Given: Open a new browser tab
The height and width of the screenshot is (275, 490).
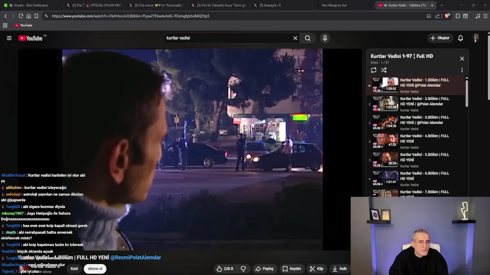Looking at the screenshot, I should coord(441,5).
